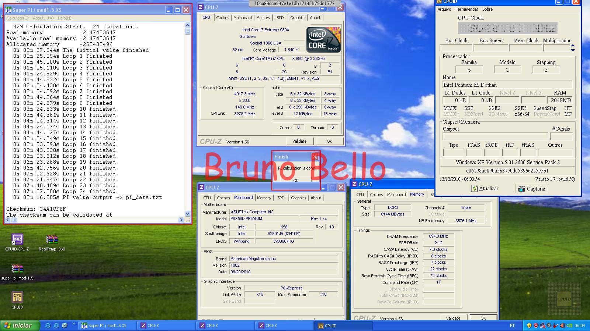The image size is (590, 331).
Task: Open the About...(A) menu in Super PI
Action: click(43, 18)
